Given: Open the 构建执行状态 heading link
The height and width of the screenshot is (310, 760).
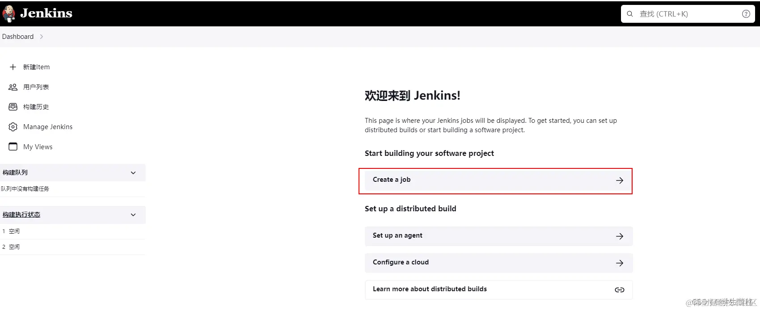Looking at the screenshot, I should click(x=21, y=215).
